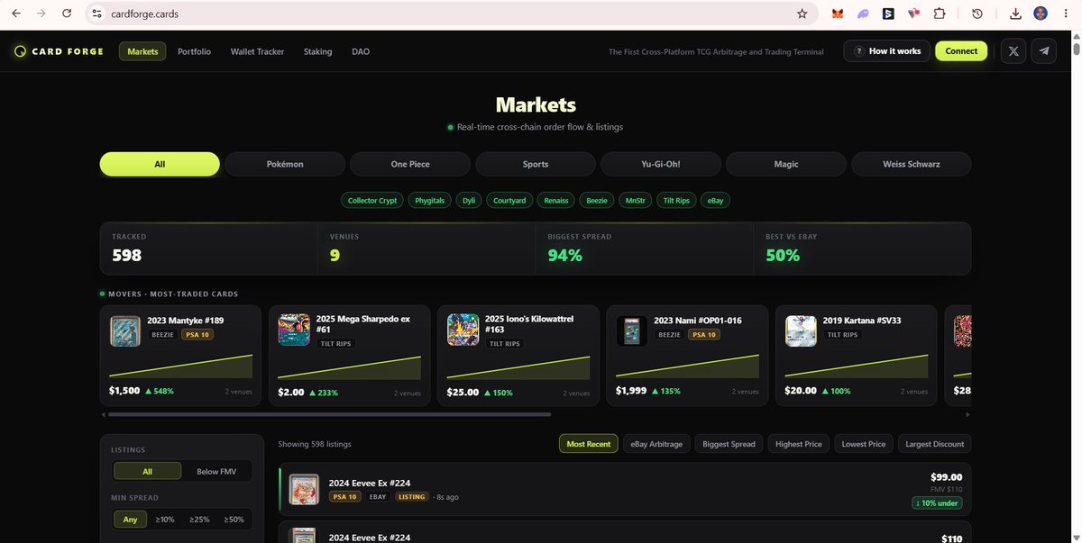Filter markets by One Piece
Viewport: 1082px width, 543px height.
(x=410, y=164)
